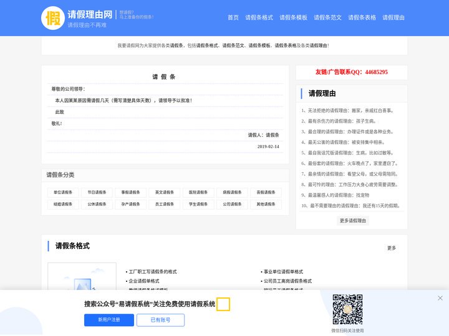
Task: Click the 请假人:请假条 signature line
Action: pyautogui.click(x=263, y=135)
